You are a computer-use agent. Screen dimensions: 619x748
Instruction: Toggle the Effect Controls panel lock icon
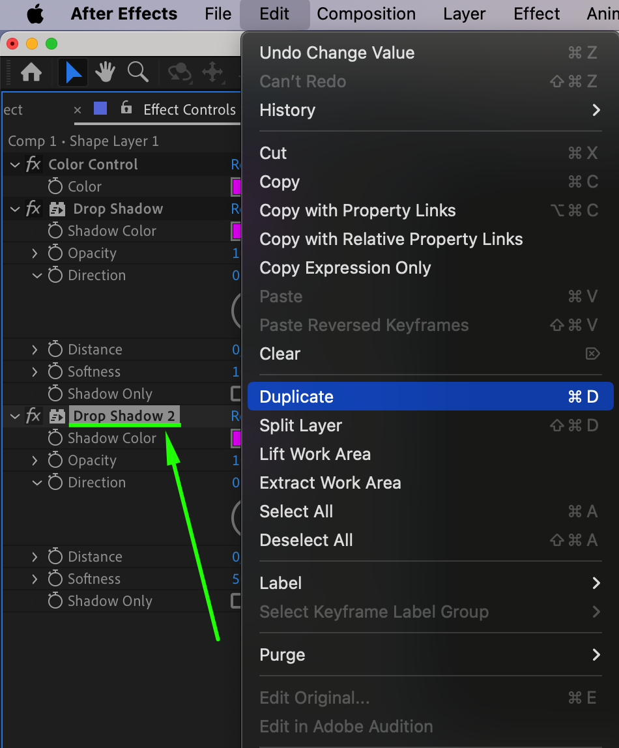127,109
